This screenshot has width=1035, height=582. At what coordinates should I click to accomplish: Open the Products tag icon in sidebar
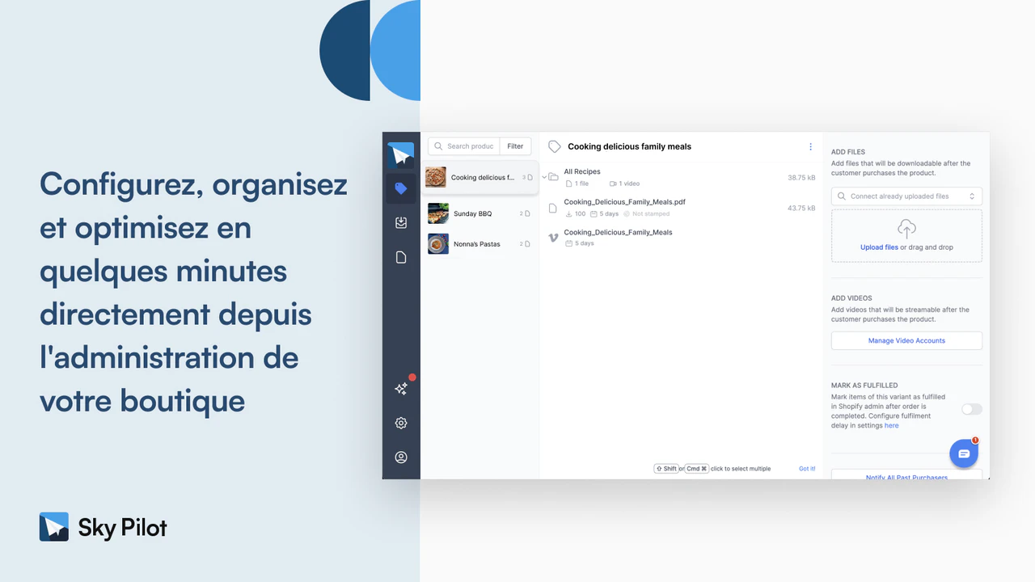tap(401, 188)
